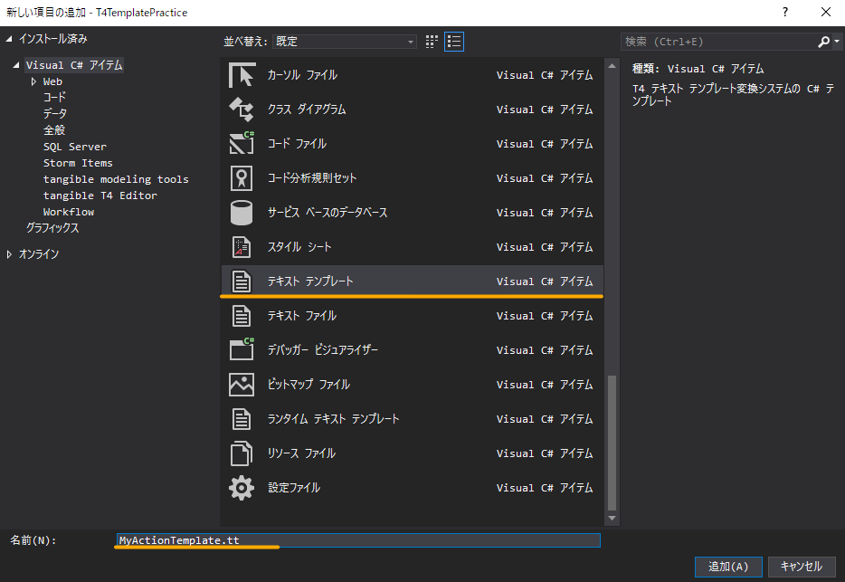The width and height of the screenshot is (845, 582).
Task: Click the 検索 (Ctrl+E) search box
Action: pyautogui.click(x=719, y=42)
